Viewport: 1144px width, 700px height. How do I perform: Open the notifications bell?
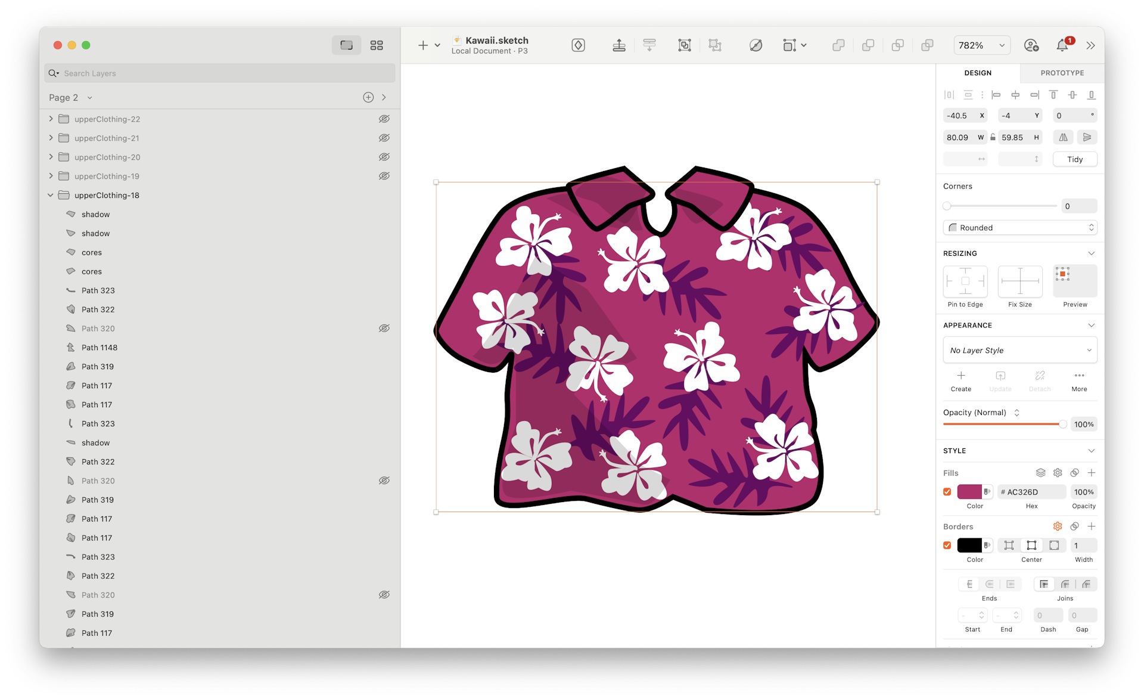pos(1062,45)
